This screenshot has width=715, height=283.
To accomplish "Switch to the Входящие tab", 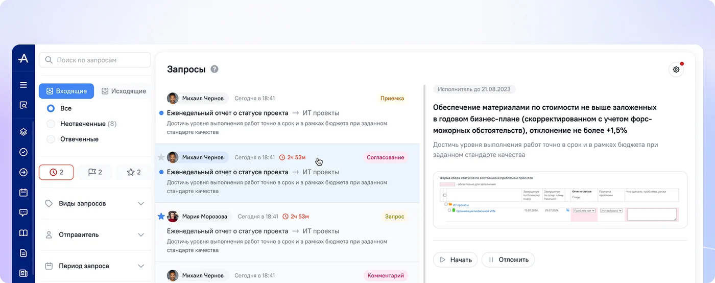I will tap(66, 91).
